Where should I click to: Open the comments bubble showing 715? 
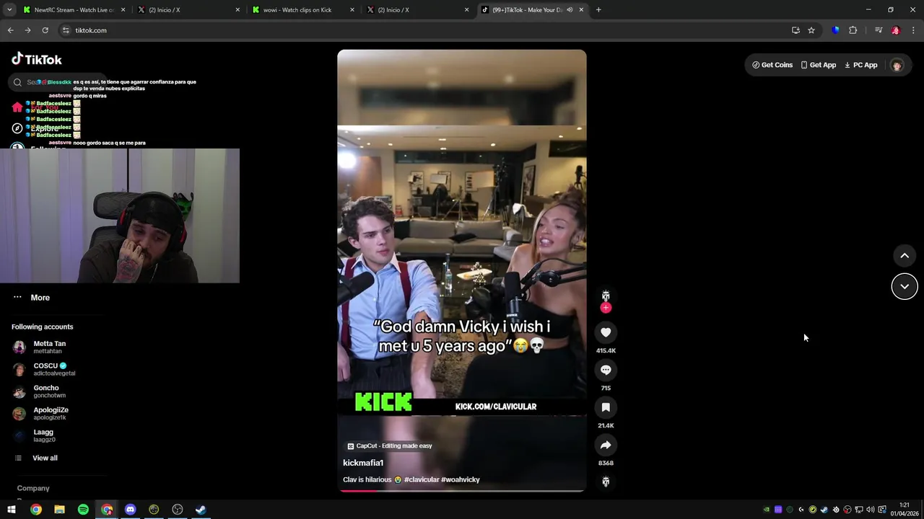(x=606, y=370)
